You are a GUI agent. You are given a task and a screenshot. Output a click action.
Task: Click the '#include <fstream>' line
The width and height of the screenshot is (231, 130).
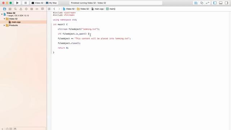click(x=64, y=15)
